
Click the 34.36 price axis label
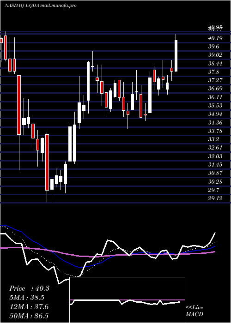[x=215, y=123]
